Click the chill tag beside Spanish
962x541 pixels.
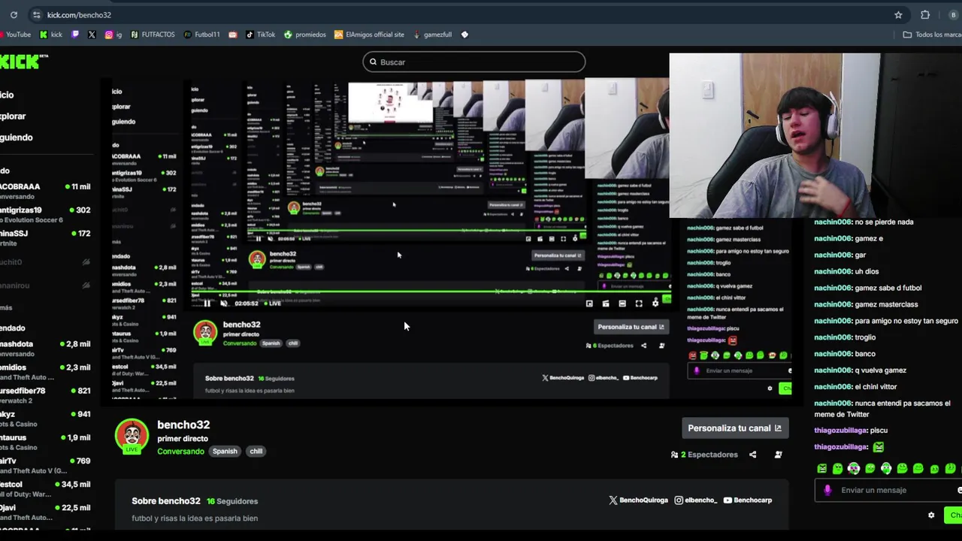coord(256,452)
